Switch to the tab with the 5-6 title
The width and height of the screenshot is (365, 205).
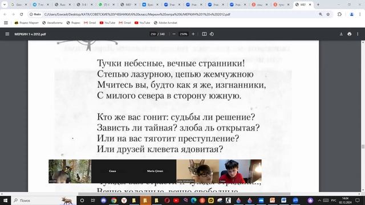[x=85, y=5]
